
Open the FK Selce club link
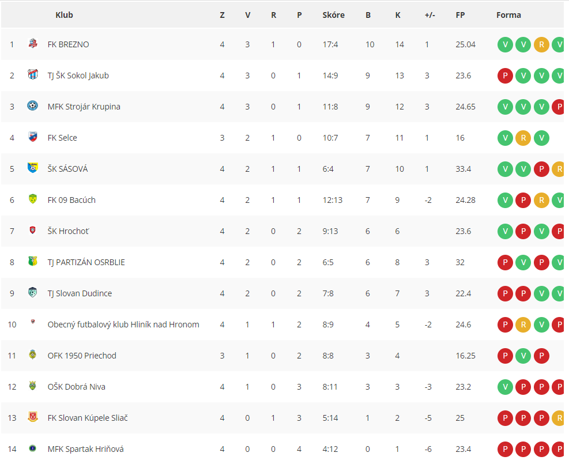point(62,138)
